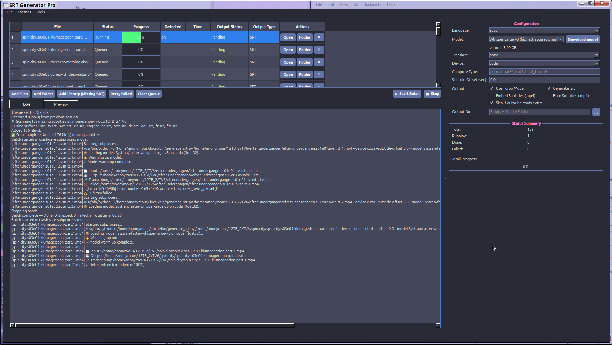Click the Retry Failed button
Image resolution: width=612 pixels, height=345 pixels.
pyautogui.click(x=121, y=94)
